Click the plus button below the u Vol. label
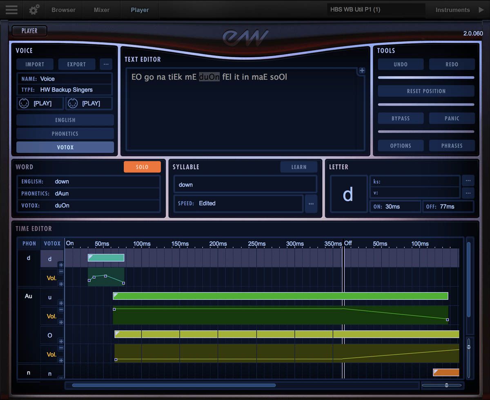The width and height of the screenshot is (490, 400). tap(61, 322)
